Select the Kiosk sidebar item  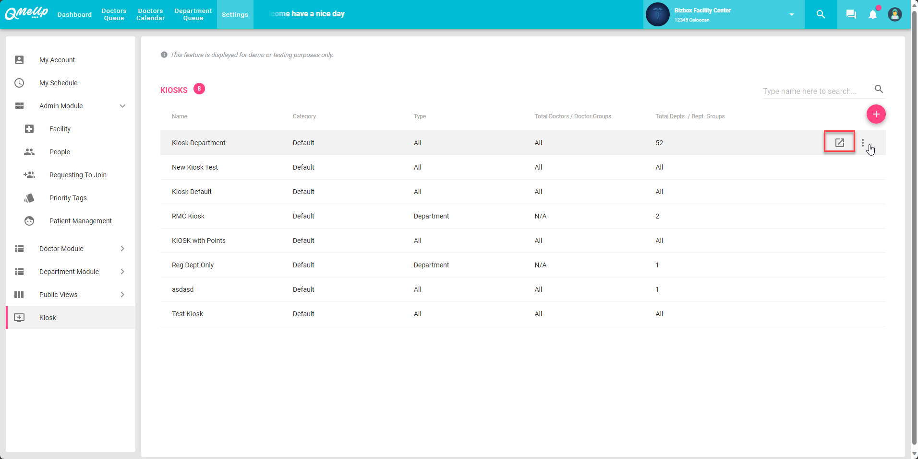coord(47,318)
